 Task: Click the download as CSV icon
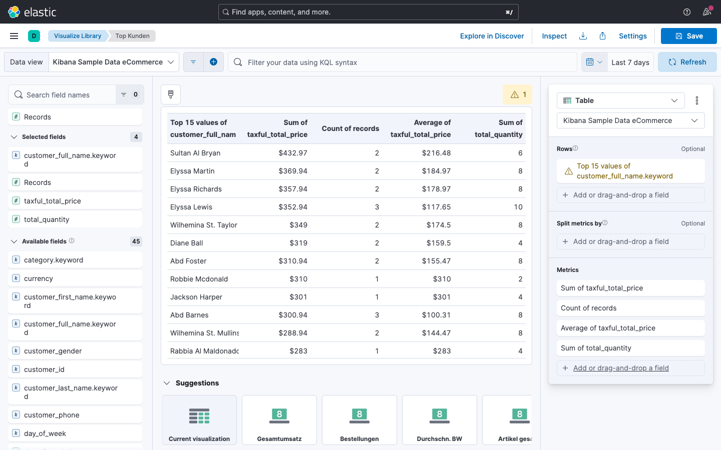pos(583,36)
